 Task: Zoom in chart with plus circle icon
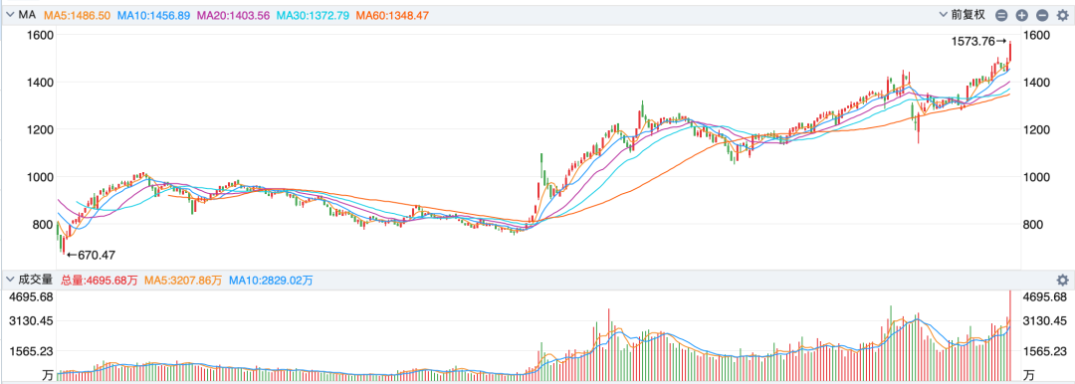click(1022, 15)
